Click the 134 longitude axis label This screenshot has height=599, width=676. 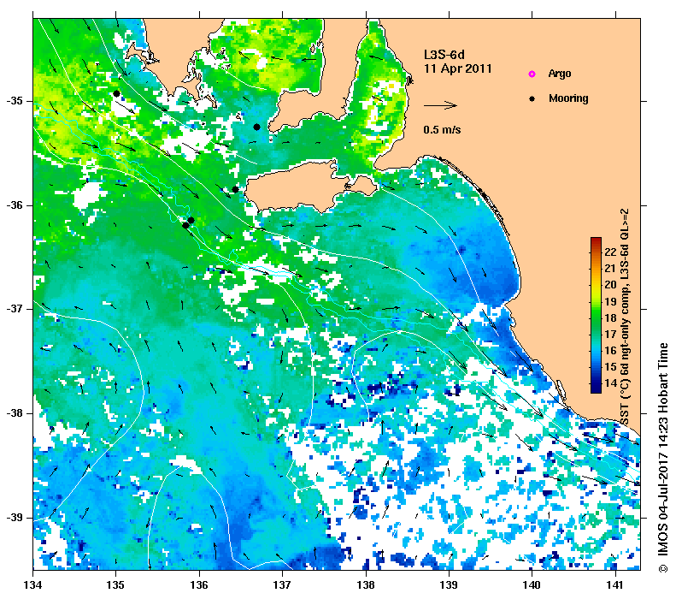(33, 585)
